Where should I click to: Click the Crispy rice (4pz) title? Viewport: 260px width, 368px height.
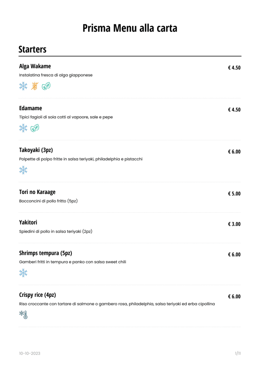(37, 295)
